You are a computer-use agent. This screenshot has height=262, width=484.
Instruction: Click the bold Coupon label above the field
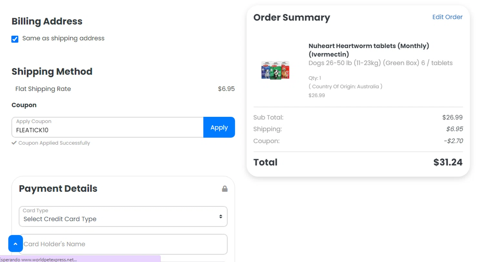click(x=24, y=105)
